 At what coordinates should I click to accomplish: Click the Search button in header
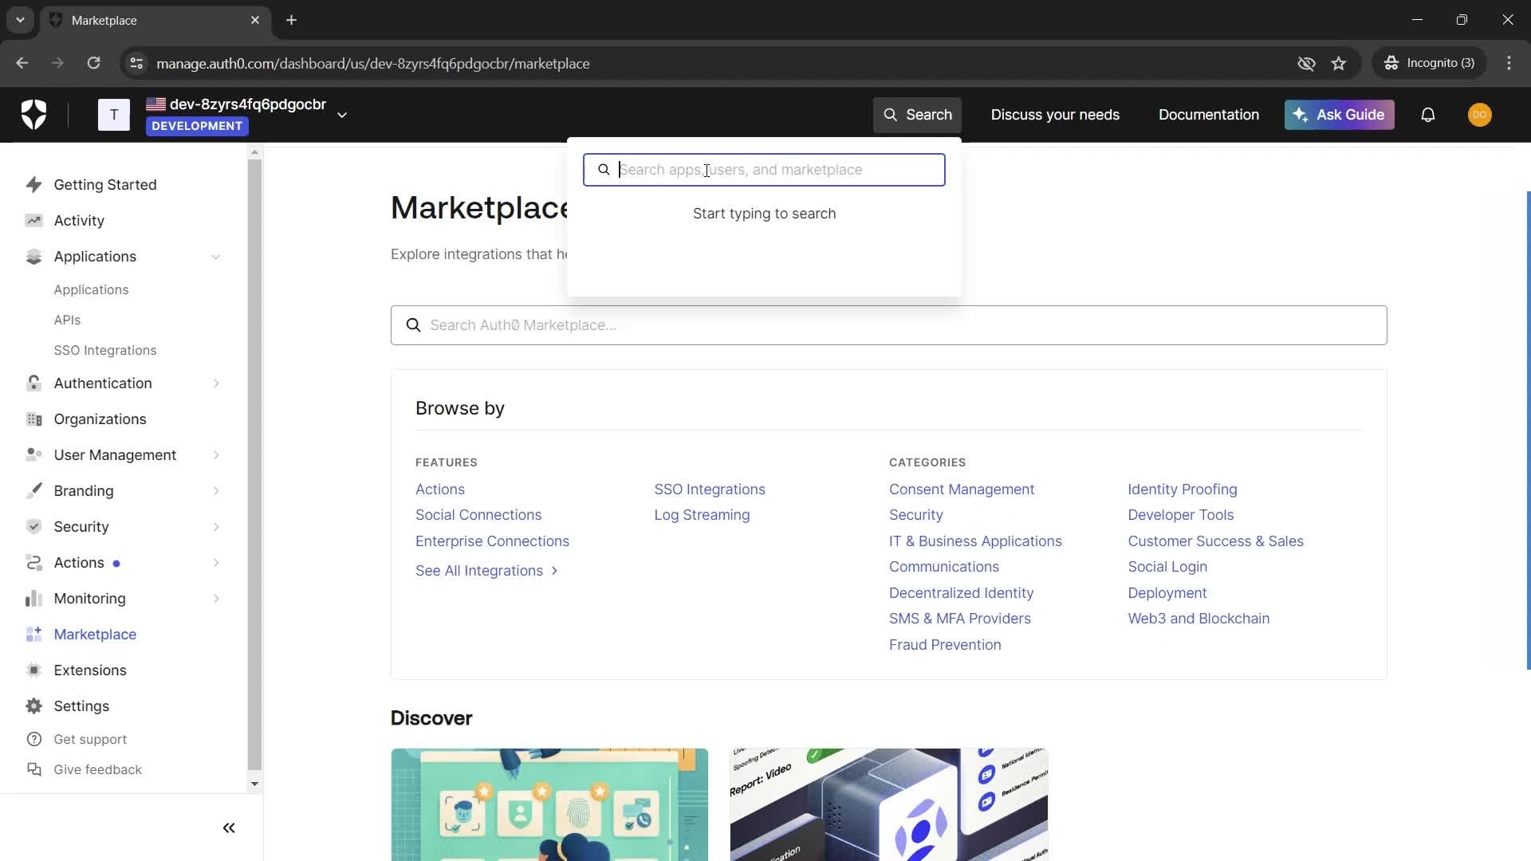click(917, 115)
